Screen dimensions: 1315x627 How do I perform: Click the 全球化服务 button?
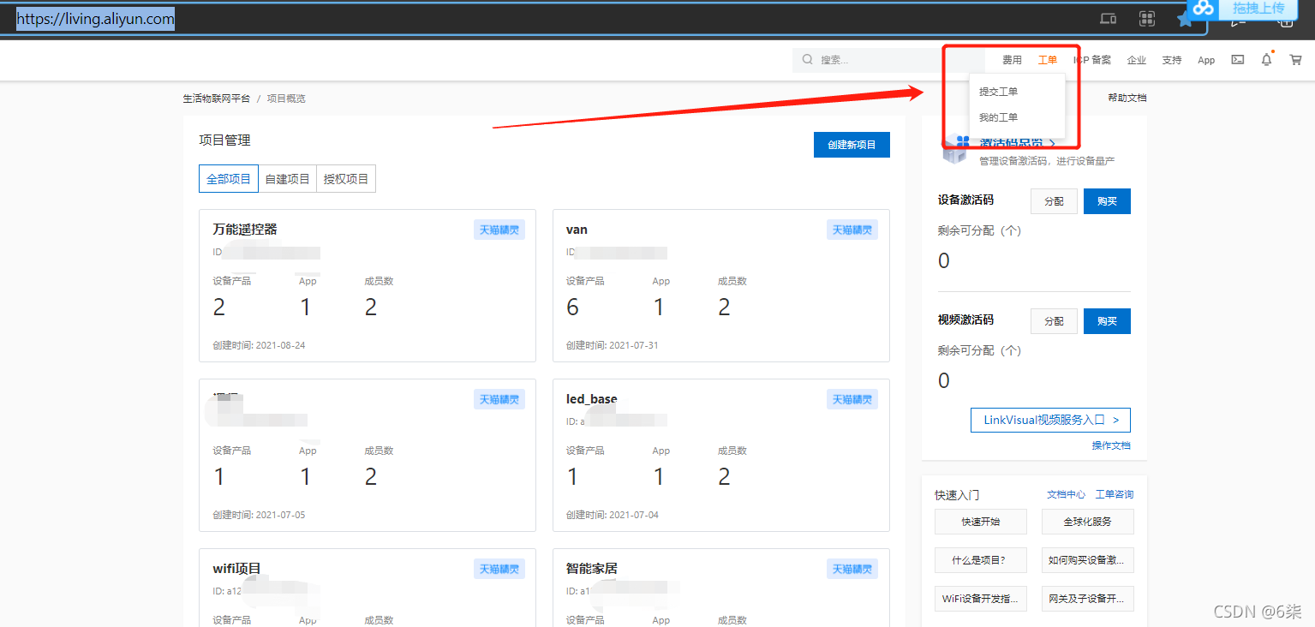pos(1088,522)
